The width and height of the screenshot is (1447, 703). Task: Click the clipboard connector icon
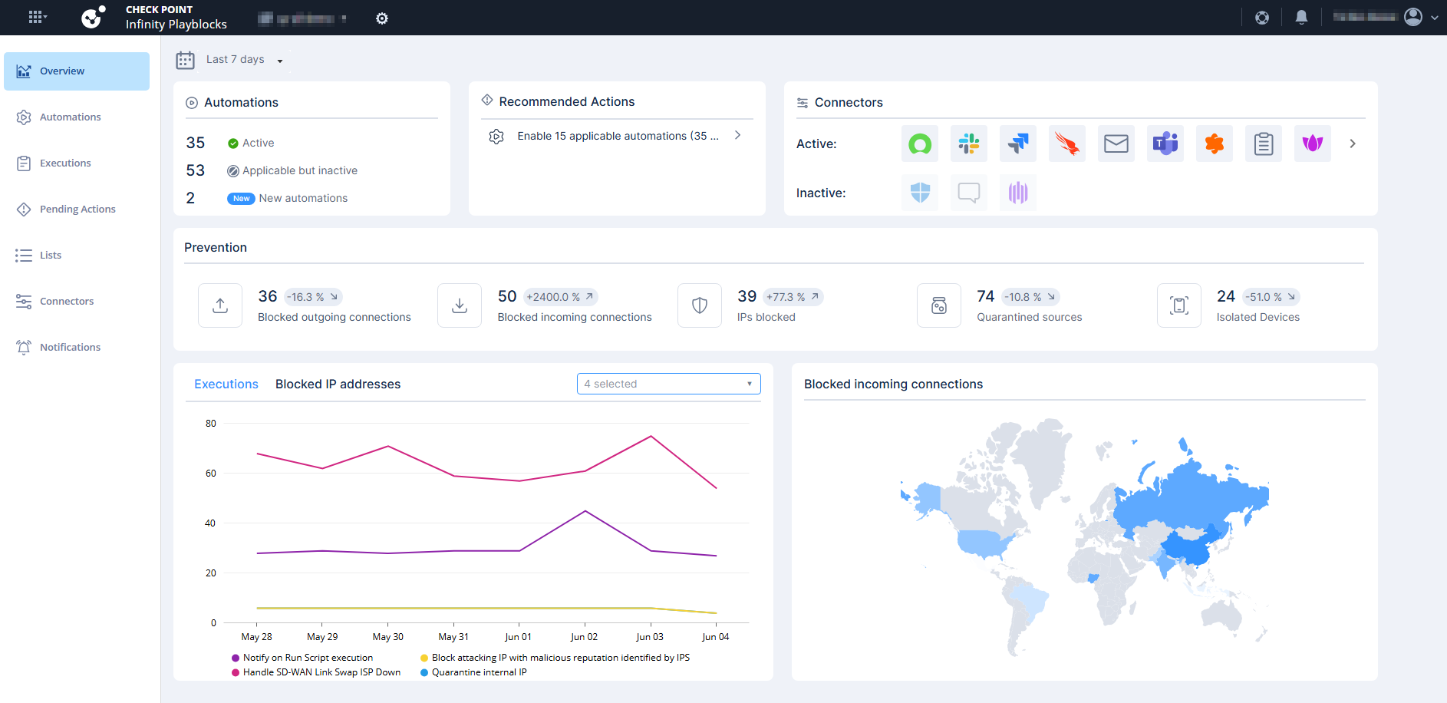tap(1264, 144)
